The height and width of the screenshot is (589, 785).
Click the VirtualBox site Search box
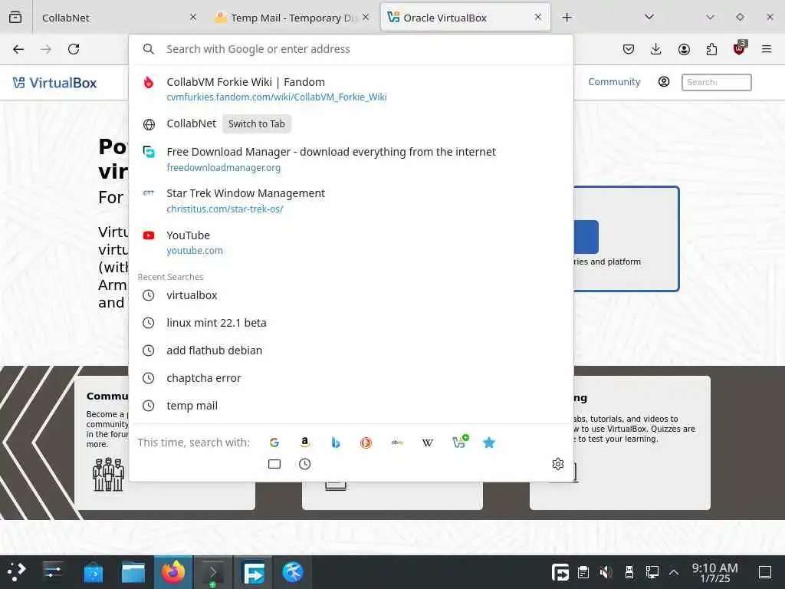717,82
